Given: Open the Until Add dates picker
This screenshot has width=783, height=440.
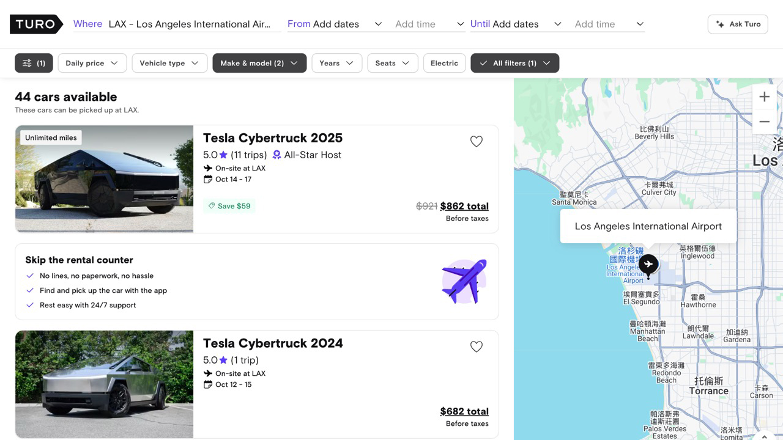Looking at the screenshot, I should pyautogui.click(x=516, y=24).
